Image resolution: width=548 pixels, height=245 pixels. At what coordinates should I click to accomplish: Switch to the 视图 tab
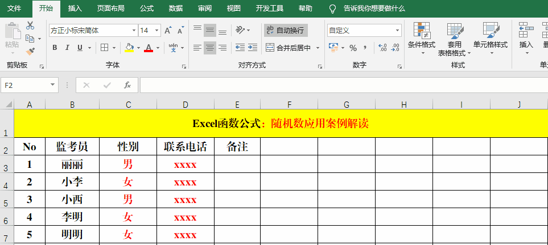233,9
